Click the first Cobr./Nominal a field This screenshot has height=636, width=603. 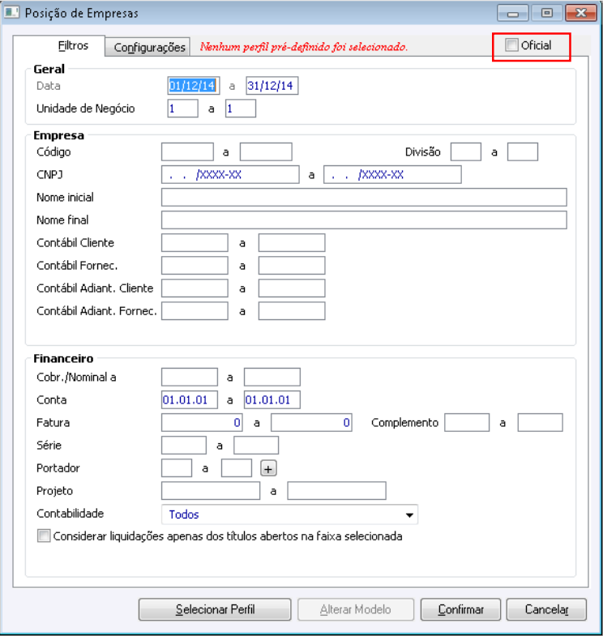(x=190, y=378)
